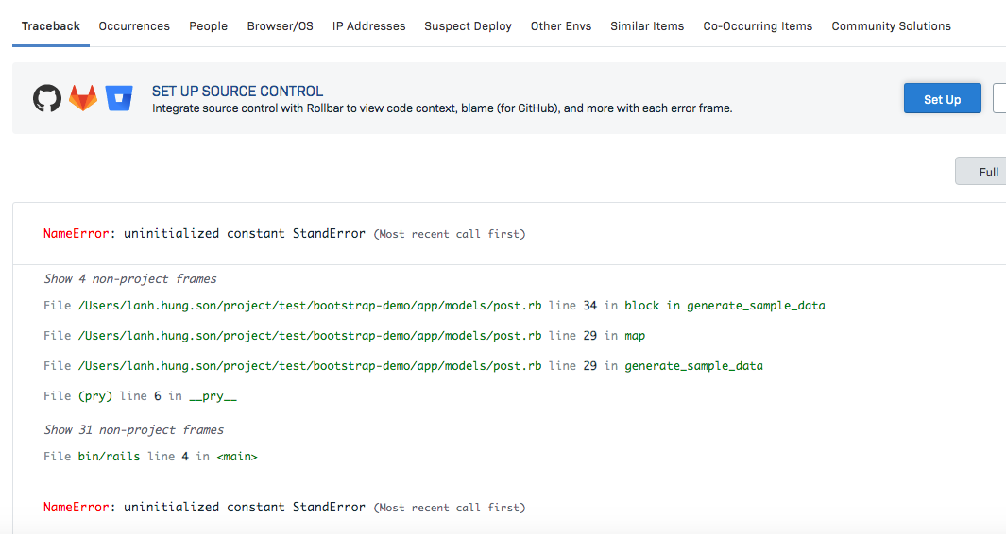Go to the IP Addresses tab
1006x534 pixels.
click(368, 26)
